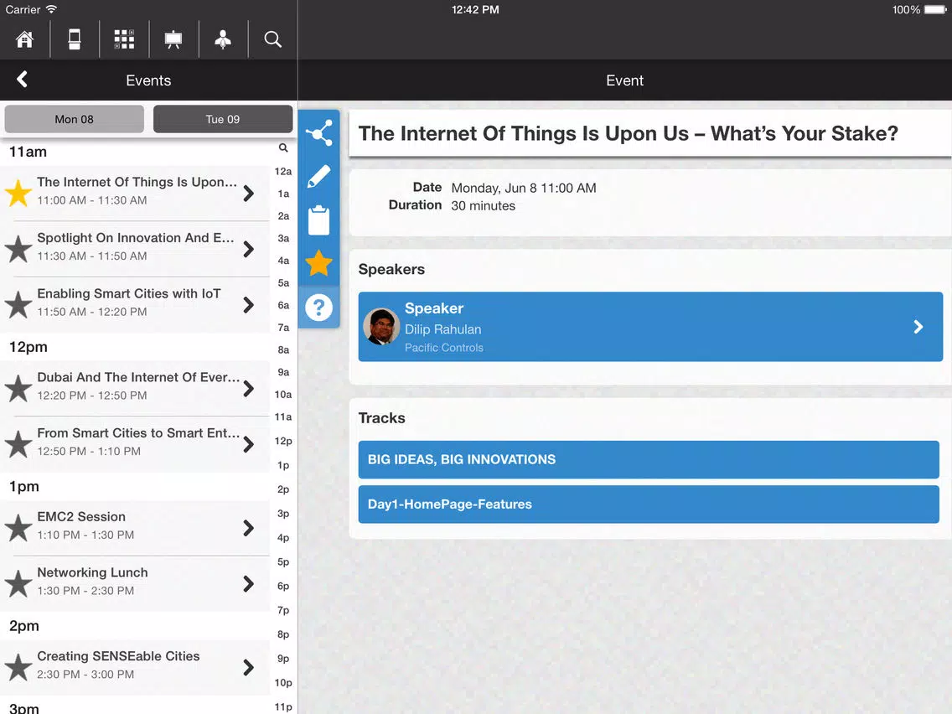Open Creating SENSEable Cities chevron

pyautogui.click(x=248, y=667)
